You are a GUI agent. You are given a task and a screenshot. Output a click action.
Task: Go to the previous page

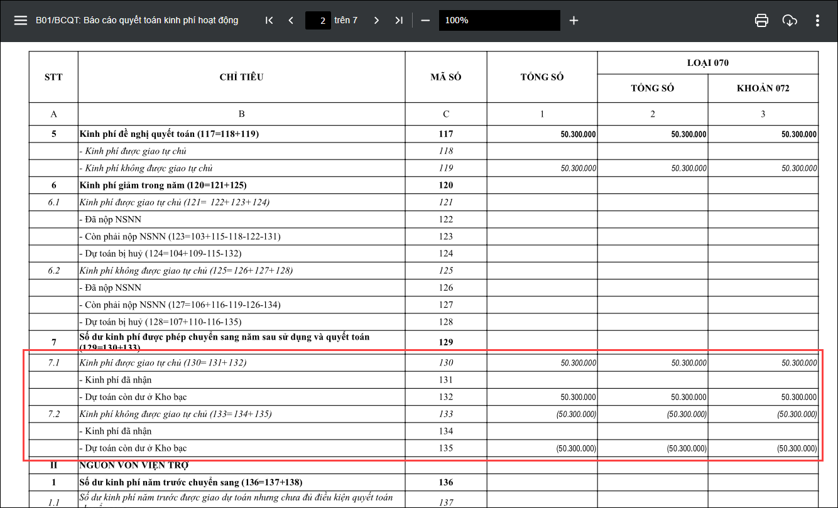tap(290, 20)
